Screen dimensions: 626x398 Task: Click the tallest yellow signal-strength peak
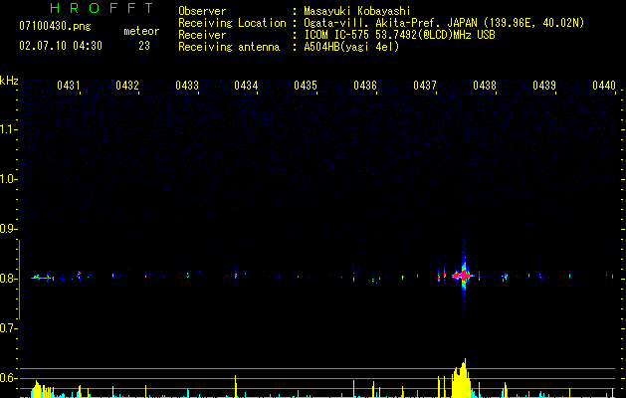(462, 379)
